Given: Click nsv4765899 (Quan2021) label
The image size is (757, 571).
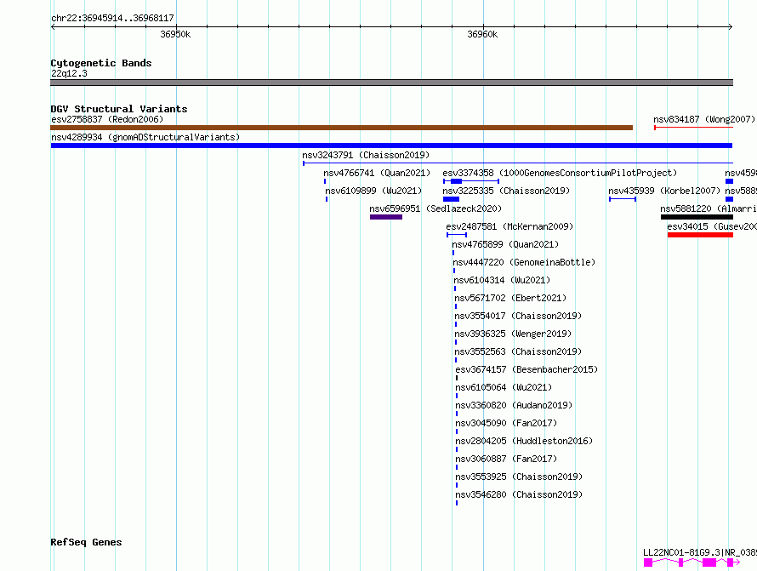Looking at the screenshot, I should click(x=505, y=244).
